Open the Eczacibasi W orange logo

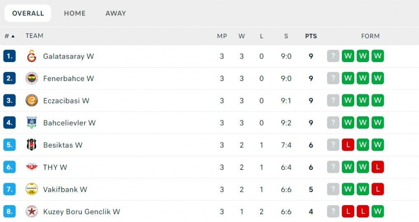pos(31,100)
